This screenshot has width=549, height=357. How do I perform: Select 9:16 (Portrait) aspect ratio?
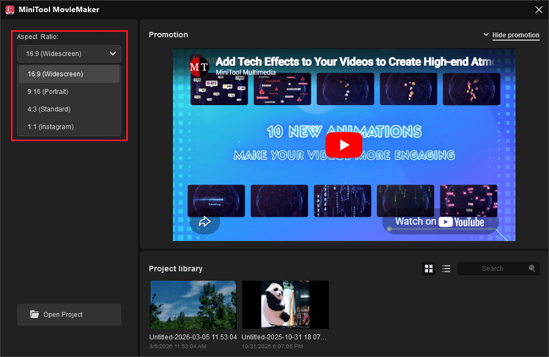[69, 91]
